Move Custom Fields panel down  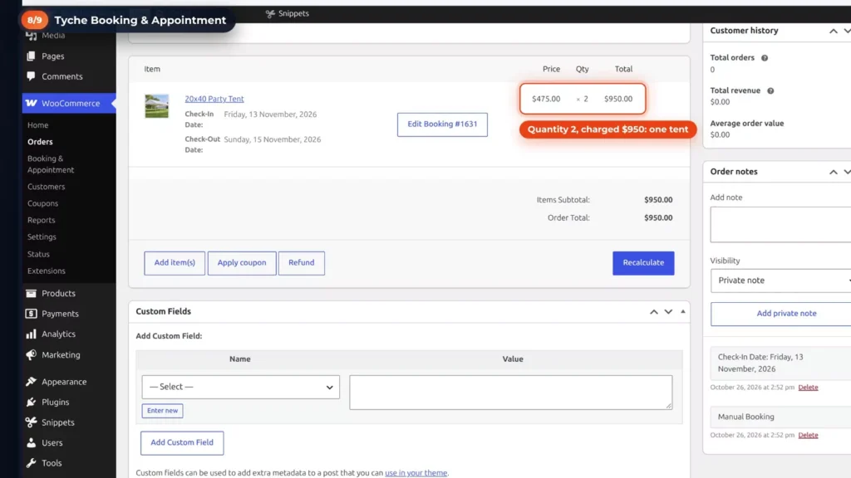(x=668, y=312)
